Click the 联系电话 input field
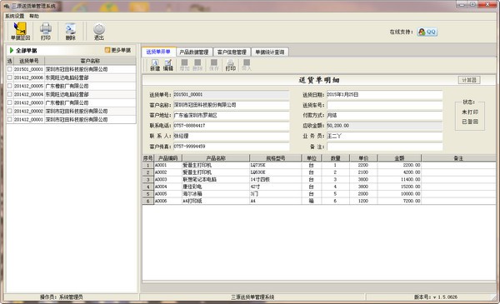 click(x=231, y=126)
